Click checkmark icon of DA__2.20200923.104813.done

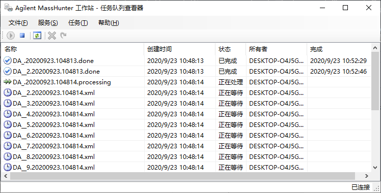8,71
